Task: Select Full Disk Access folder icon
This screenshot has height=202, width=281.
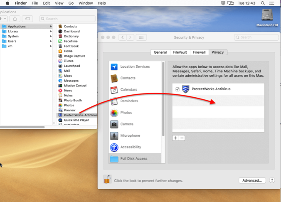Action: click(114, 159)
